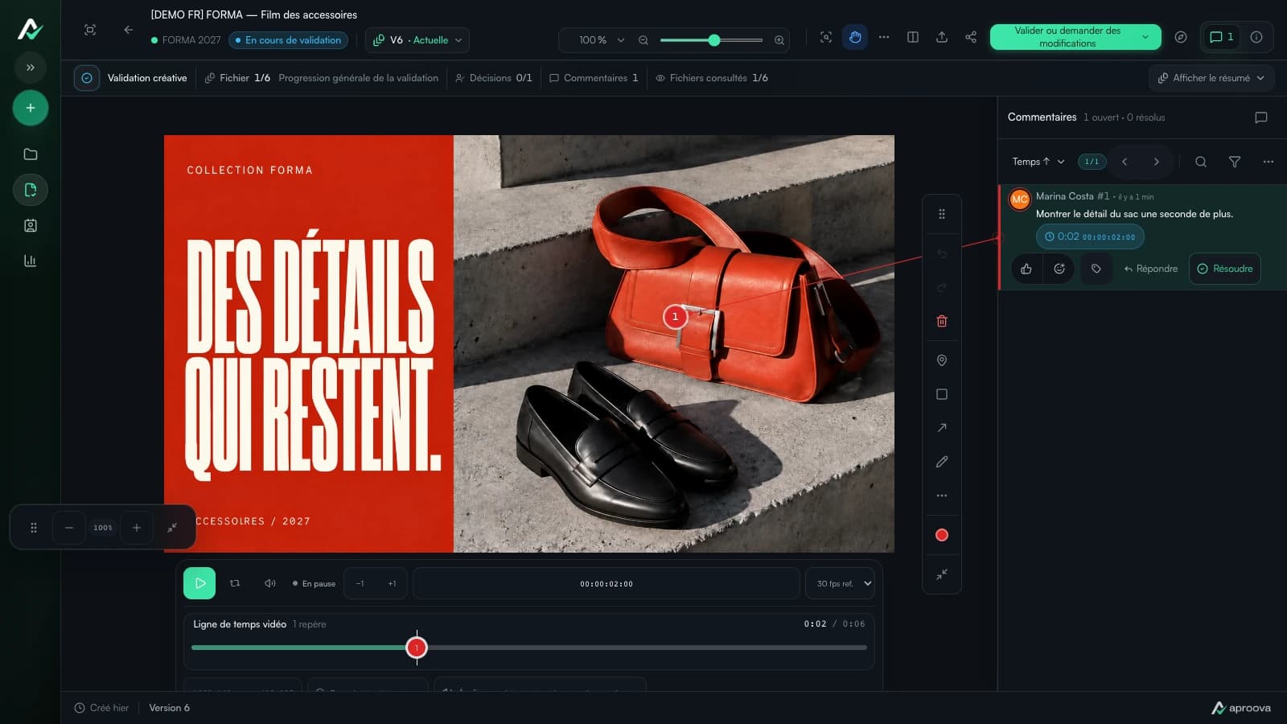The width and height of the screenshot is (1287, 724).
Task: Toggle the info panel icon top right
Action: click(1256, 37)
